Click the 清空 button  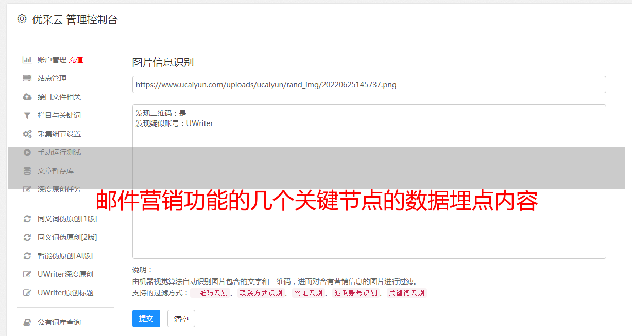click(181, 319)
